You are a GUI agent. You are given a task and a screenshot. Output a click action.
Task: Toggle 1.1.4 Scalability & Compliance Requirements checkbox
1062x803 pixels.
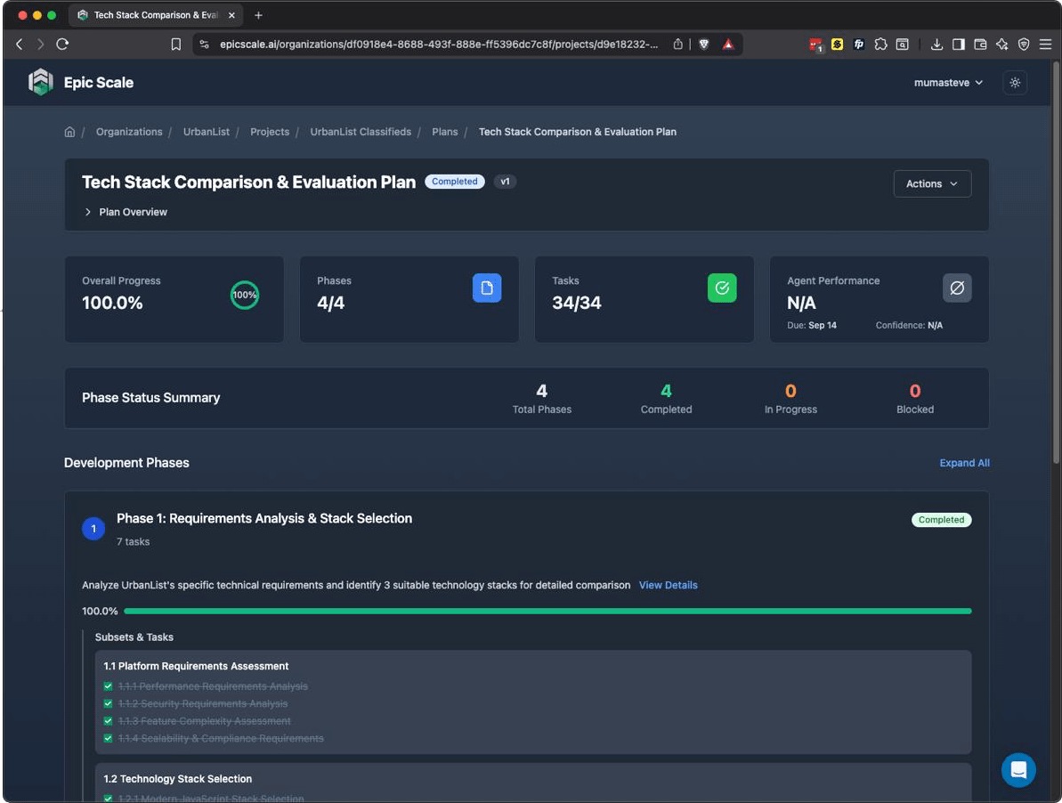point(108,739)
